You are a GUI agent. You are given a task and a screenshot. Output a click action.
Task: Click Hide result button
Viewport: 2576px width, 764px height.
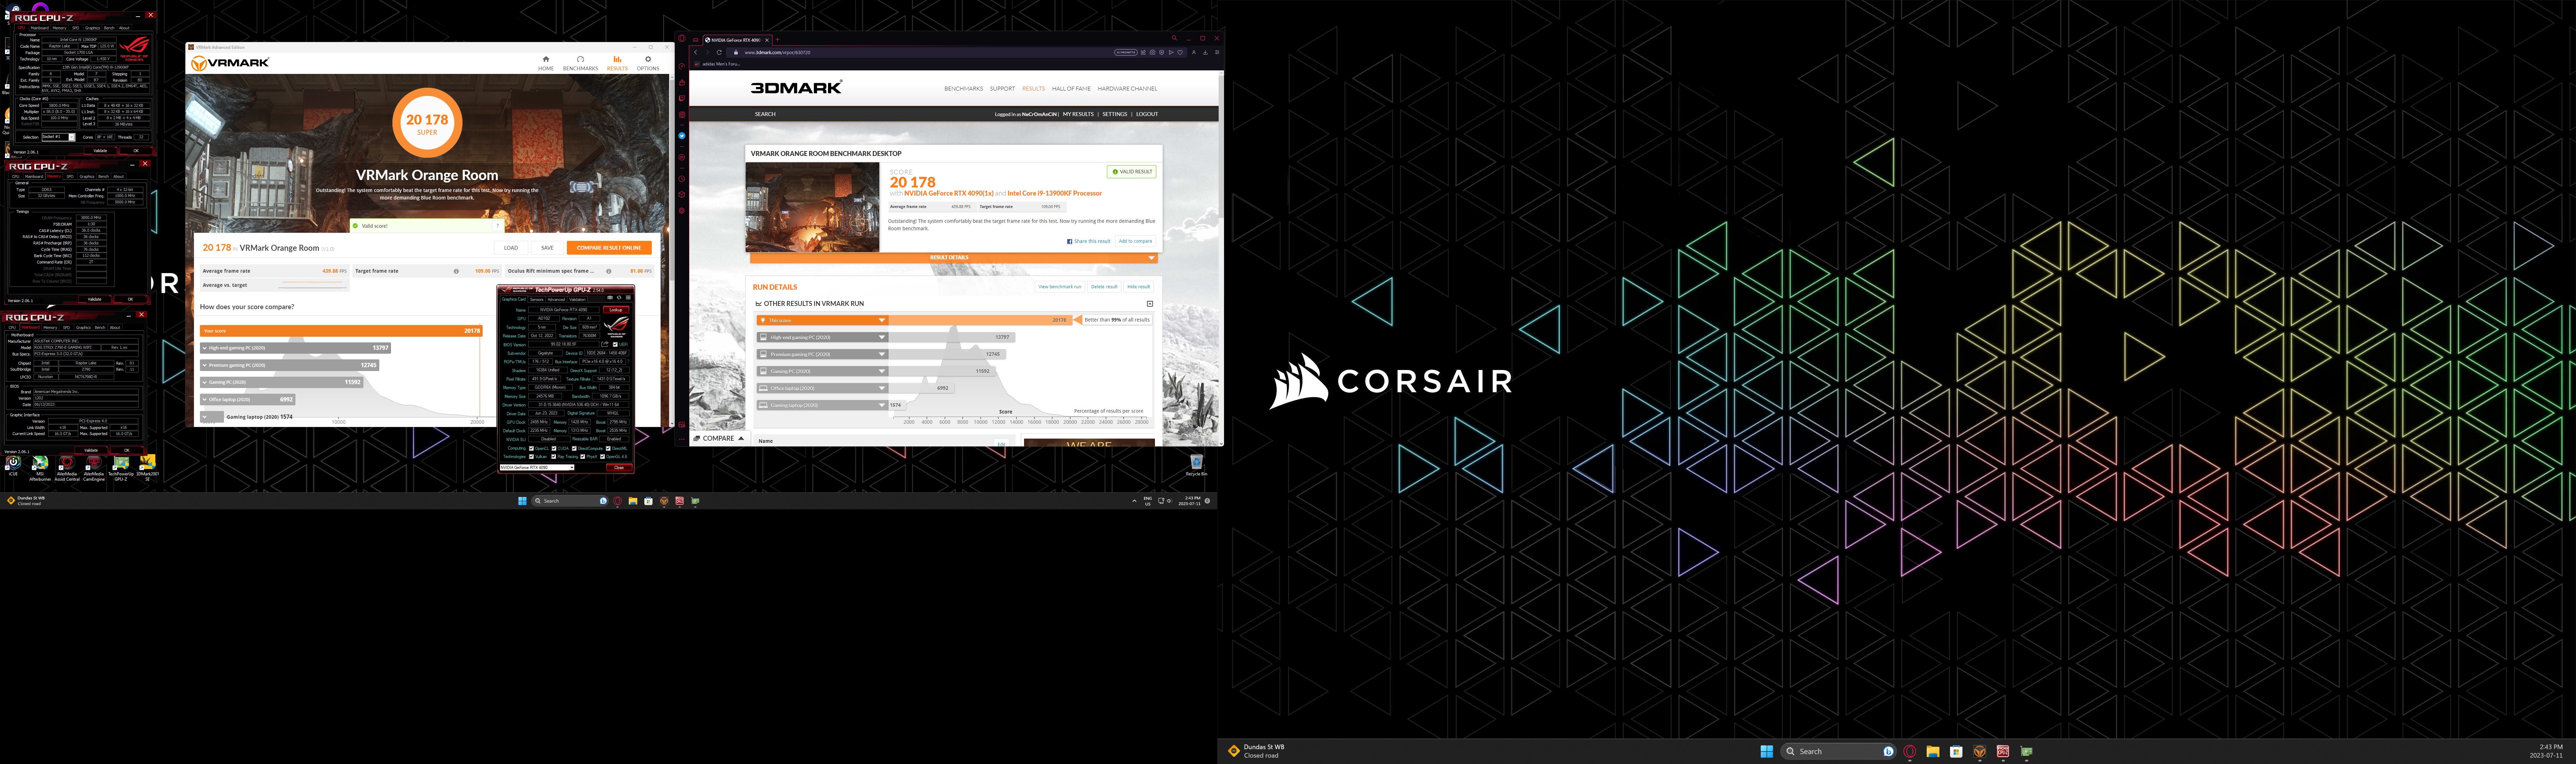coord(1139,287)
